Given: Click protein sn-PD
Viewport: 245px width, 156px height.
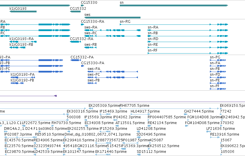Looking at the screenshot, I should click(x=218, y=77).
